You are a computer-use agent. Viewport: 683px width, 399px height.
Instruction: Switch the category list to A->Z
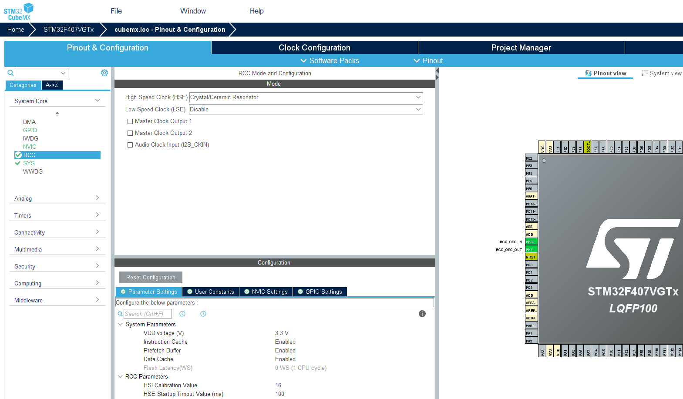tap(52, 85)
